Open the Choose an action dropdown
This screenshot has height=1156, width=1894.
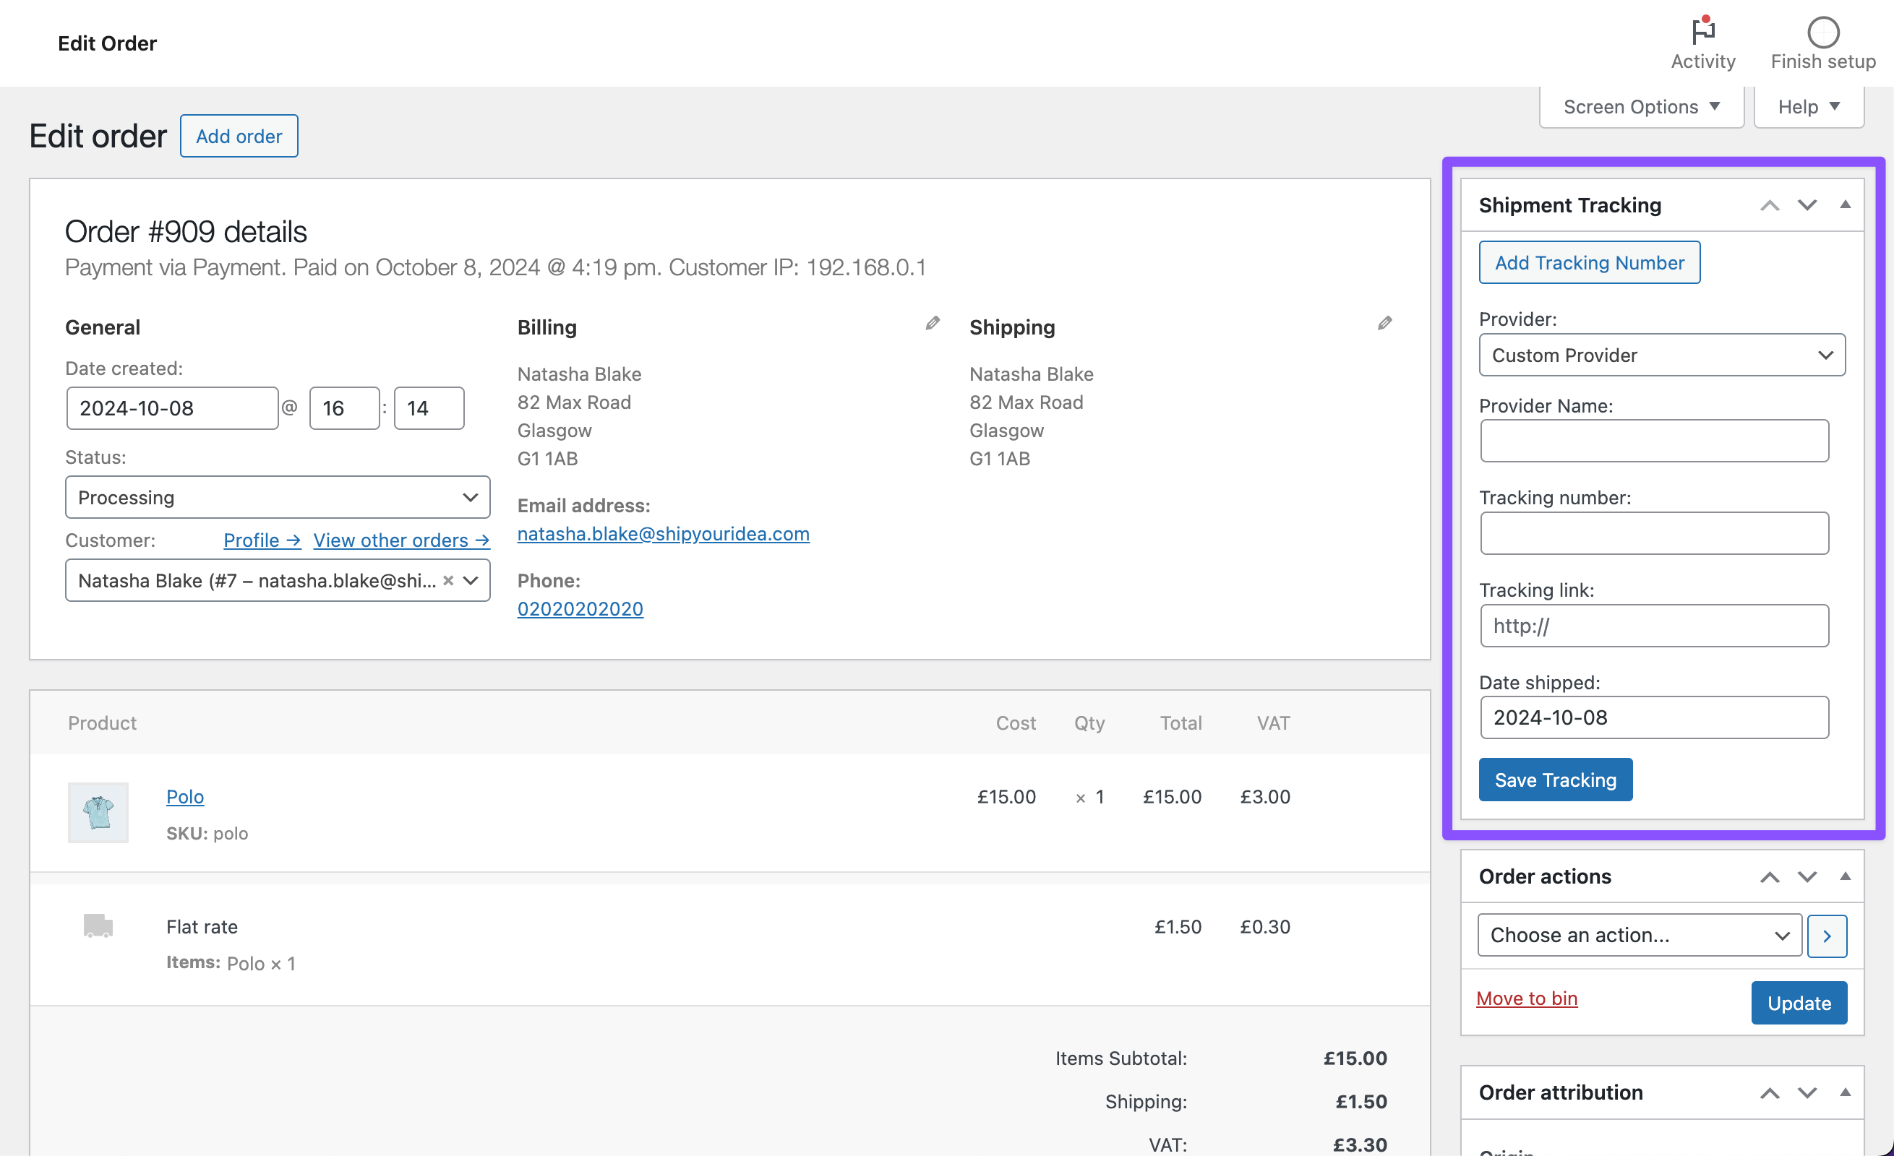point(1638,935)
